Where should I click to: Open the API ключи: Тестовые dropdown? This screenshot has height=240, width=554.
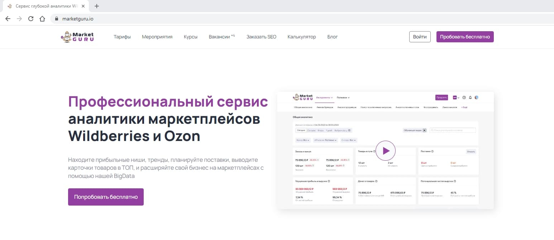(x=325, y=140)
